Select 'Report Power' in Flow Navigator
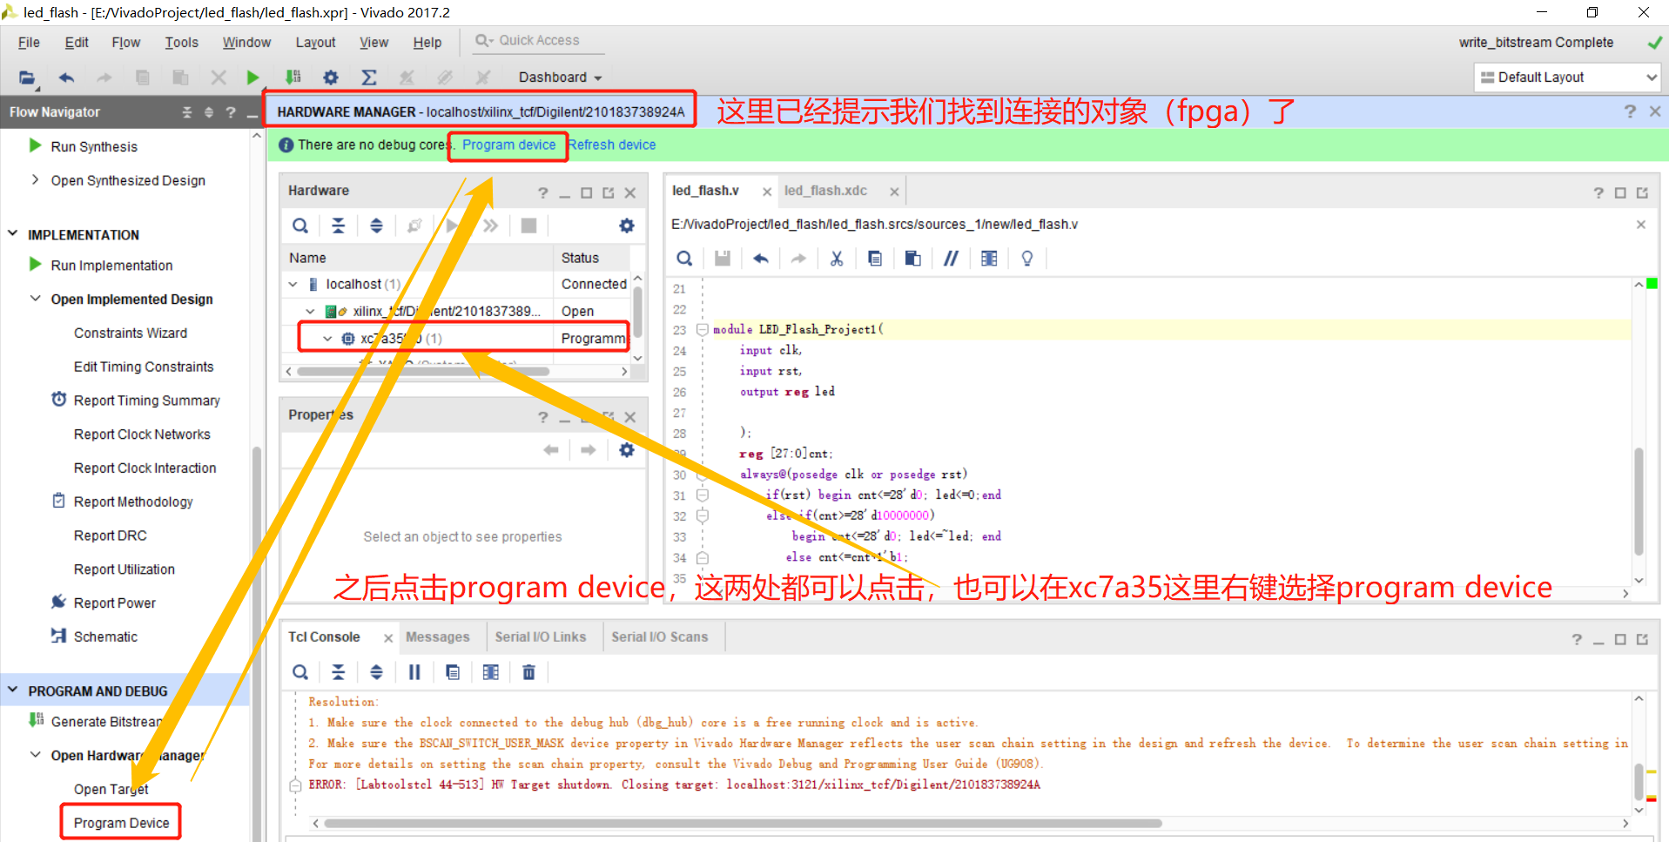Image resolution: width=1669 pixels, height=842 pixels. point(114,603)
